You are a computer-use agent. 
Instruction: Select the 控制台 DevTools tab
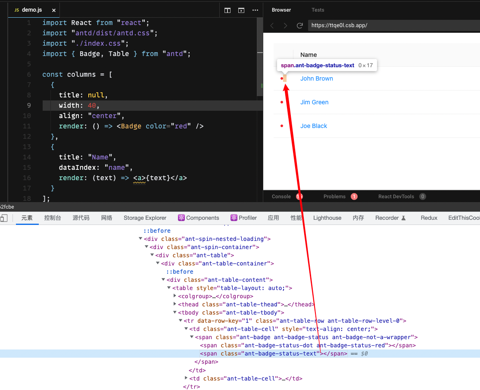tap(53, 218)
